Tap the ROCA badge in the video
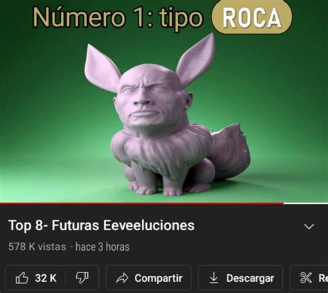The width and height of the screenshot is (328, 293). pos(252,18)
